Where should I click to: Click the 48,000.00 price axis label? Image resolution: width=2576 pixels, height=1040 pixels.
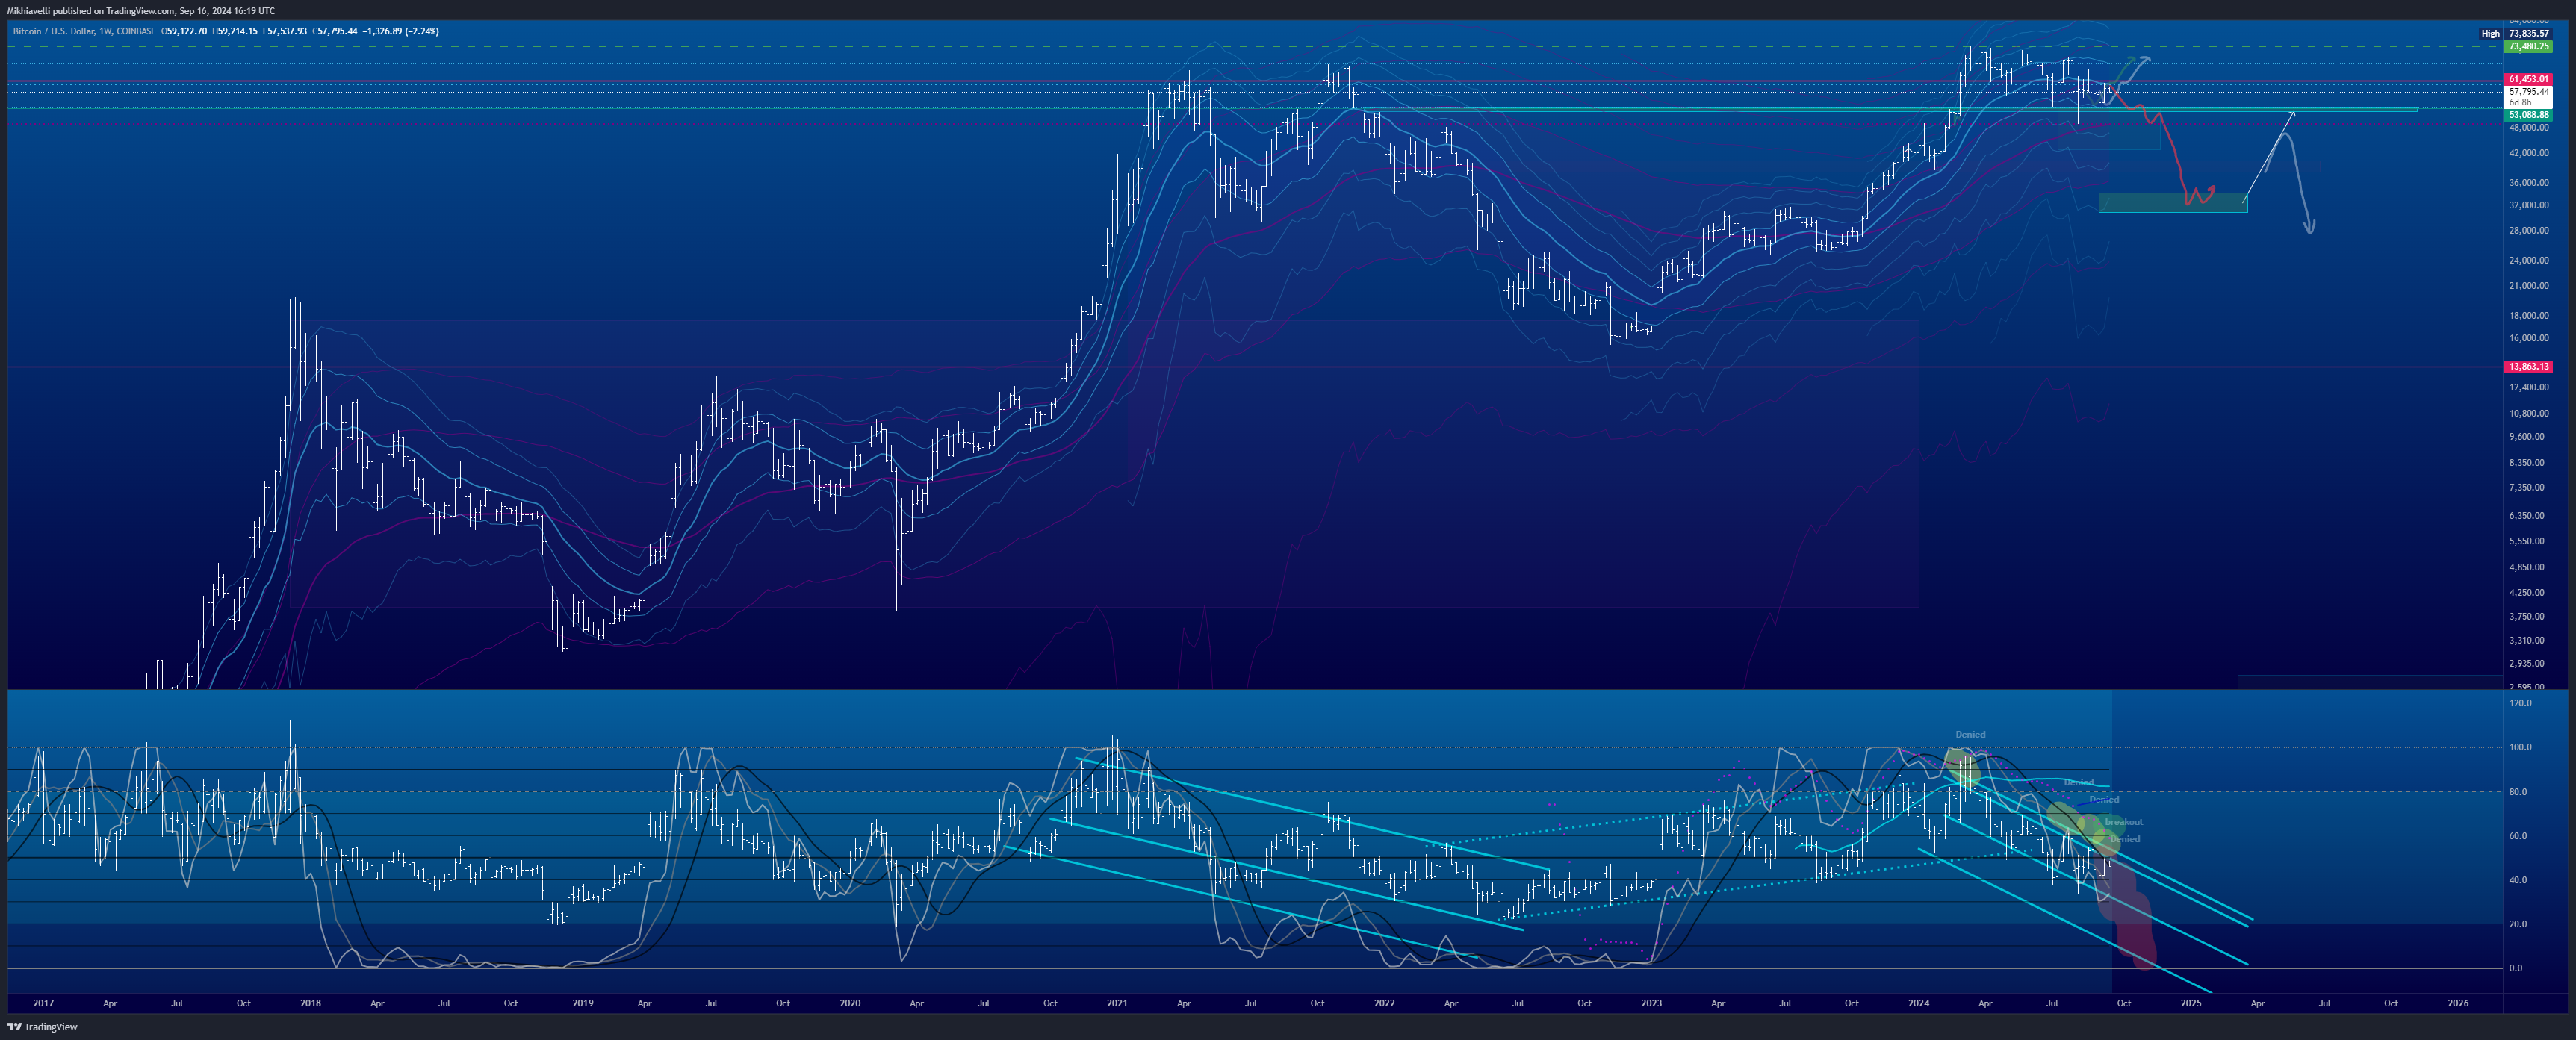(2529, 128)
